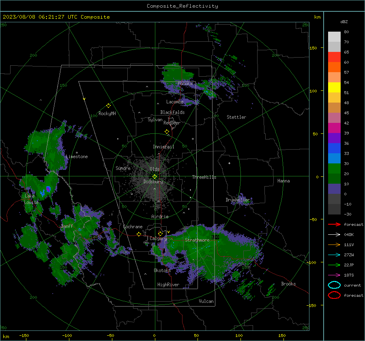The width and height of the screenshot is (365, 341).
Task: Click the RedDeer city label
Action: [x=172, y=123]
